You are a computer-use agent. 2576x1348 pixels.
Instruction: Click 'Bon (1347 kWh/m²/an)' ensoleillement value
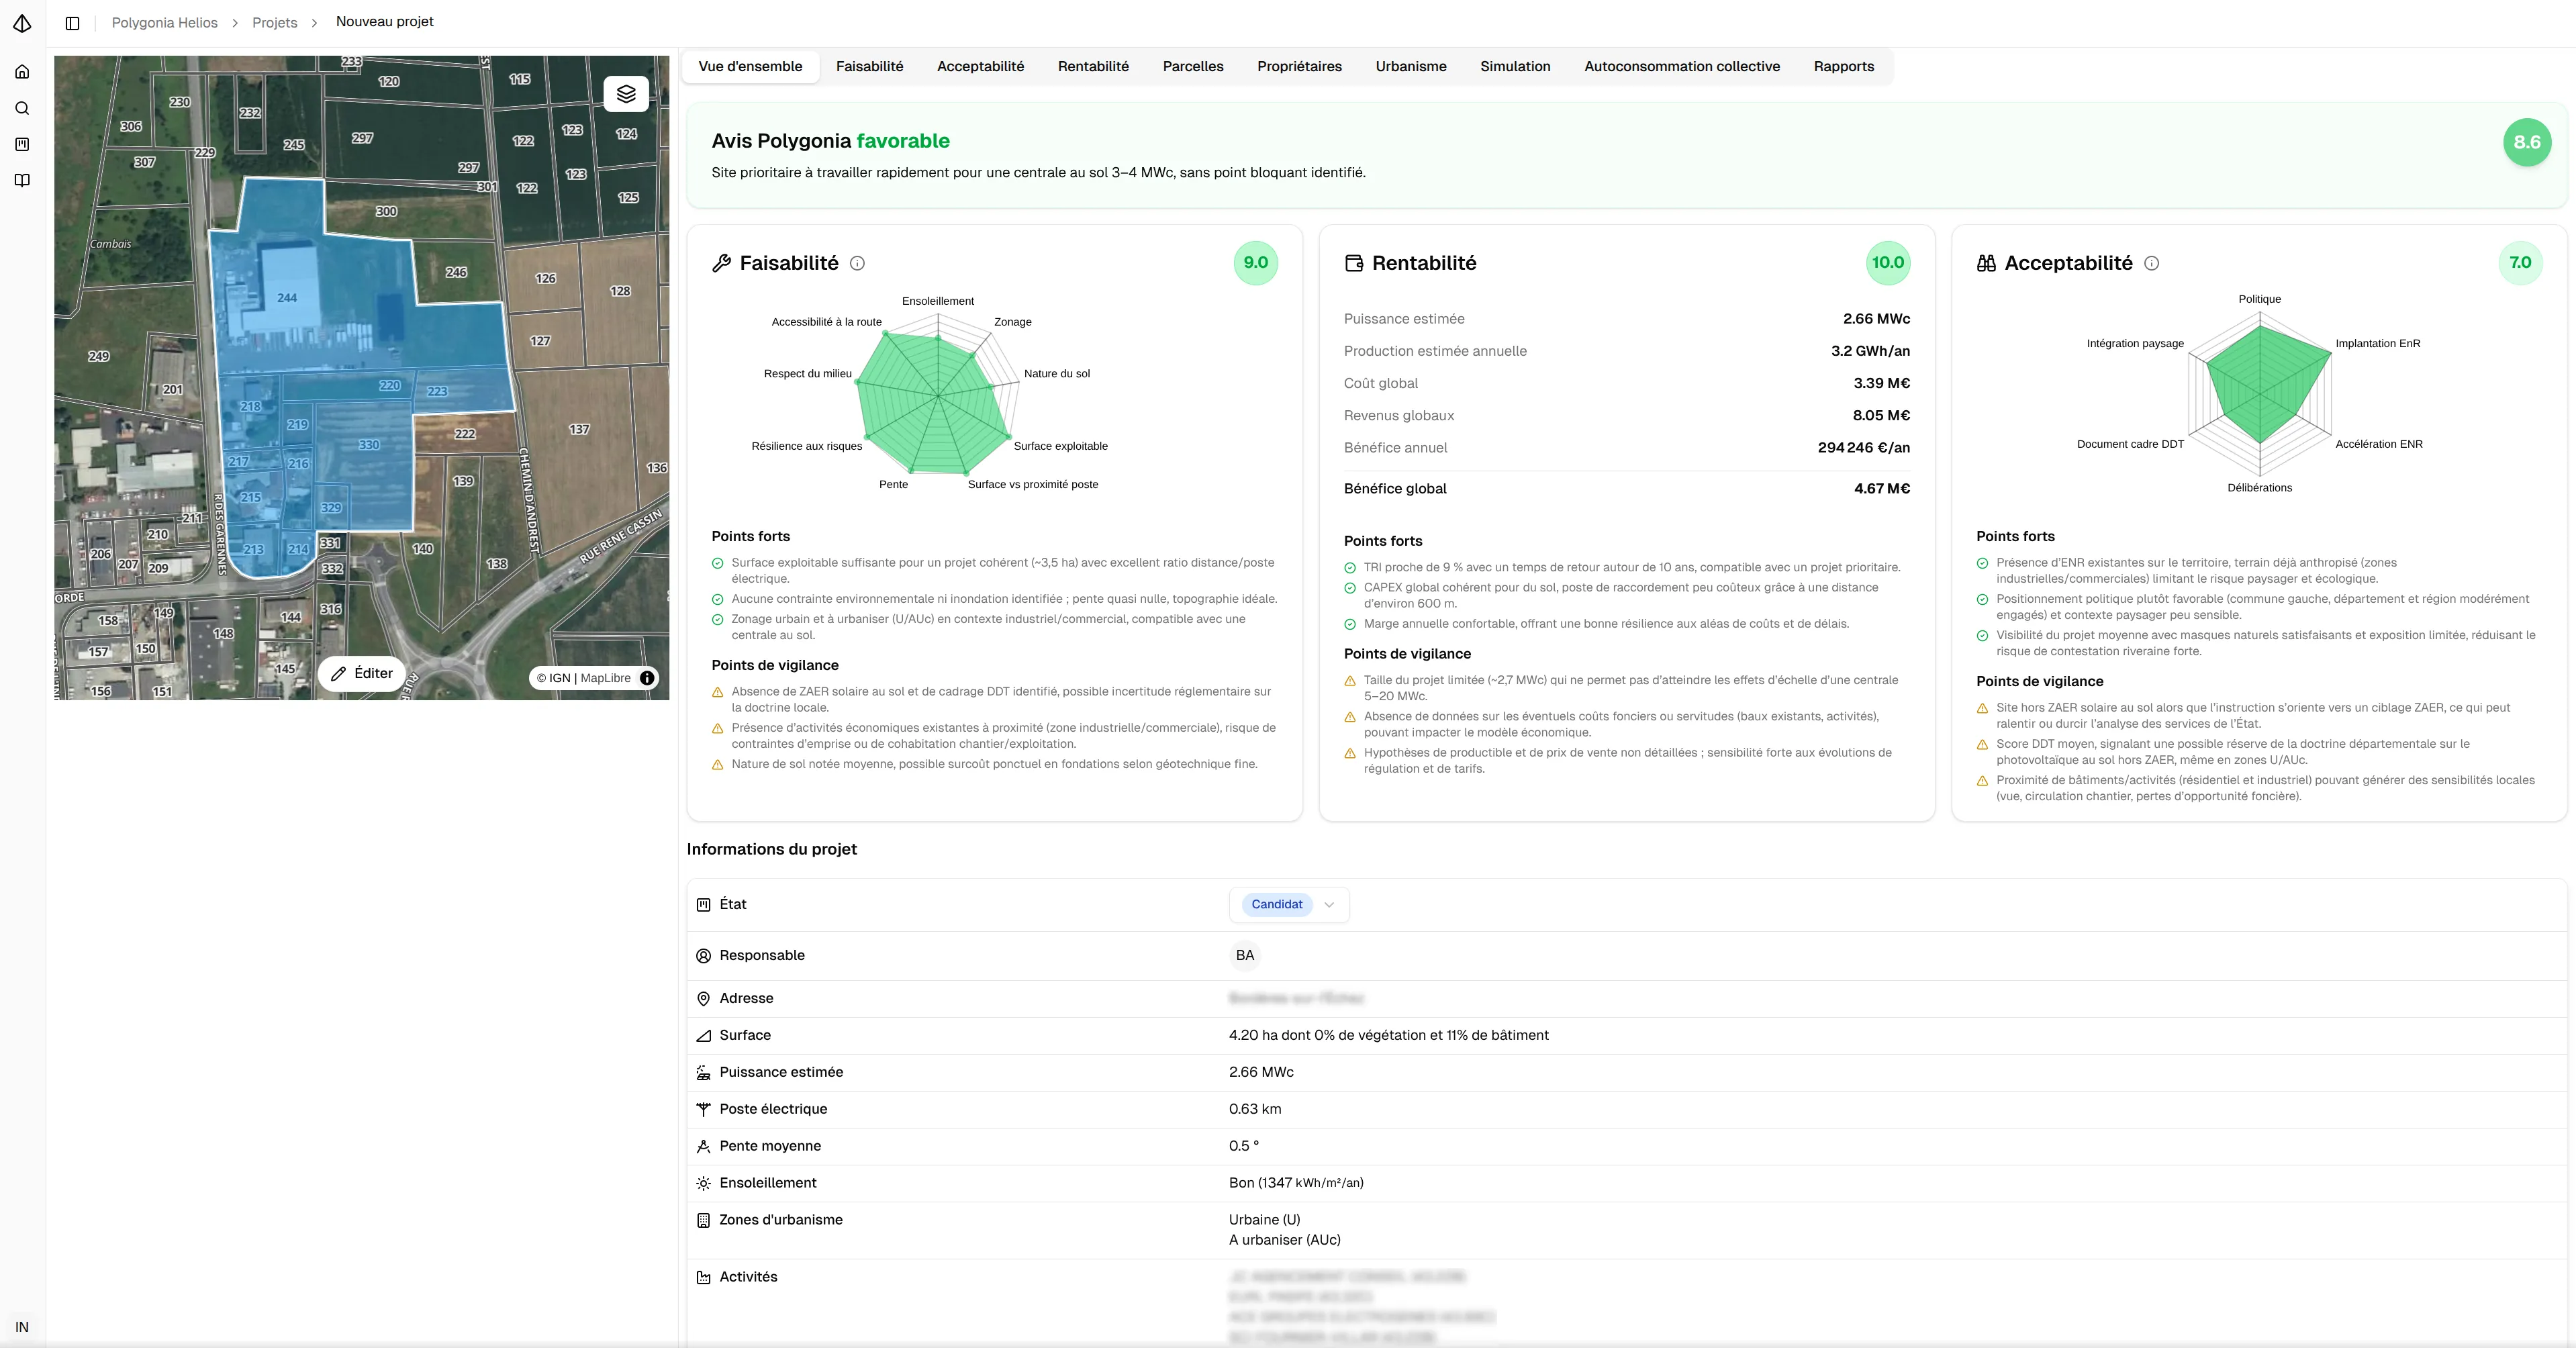[1296, 1183]
